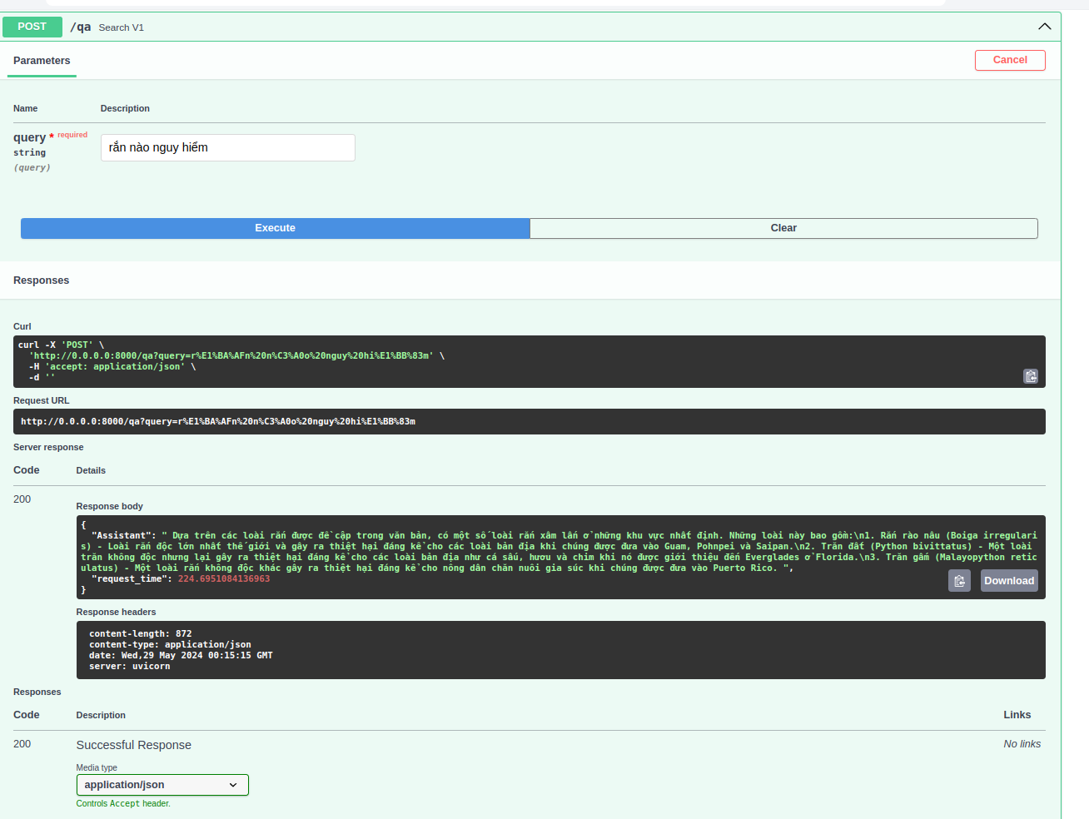Click the Successful Response description

134,745
